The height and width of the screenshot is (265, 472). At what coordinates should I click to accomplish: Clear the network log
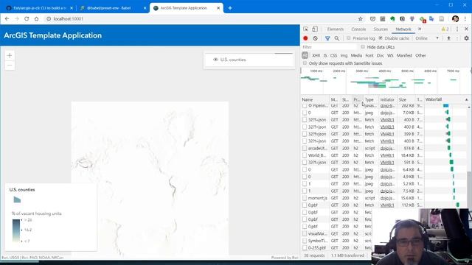pos(315,38)
